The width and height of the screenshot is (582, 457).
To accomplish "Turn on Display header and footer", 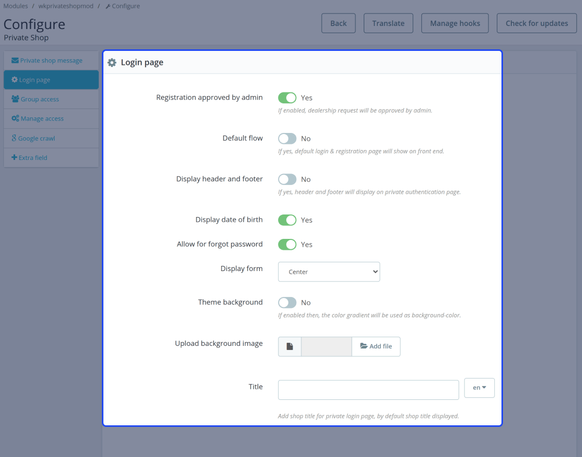I will click(287, 179).
